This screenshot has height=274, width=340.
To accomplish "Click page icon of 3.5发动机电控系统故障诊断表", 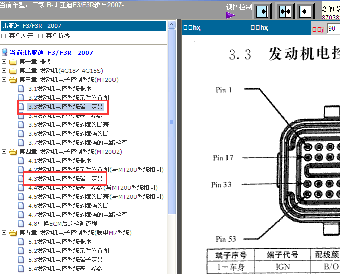I will point(21,125).
